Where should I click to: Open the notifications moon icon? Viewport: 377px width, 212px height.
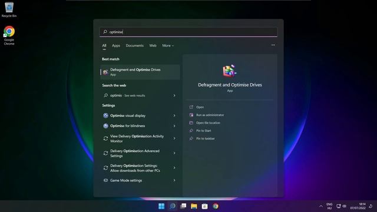[x=371, y=206]
